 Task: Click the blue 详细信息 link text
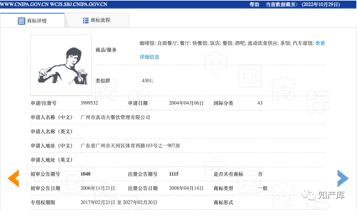(x=149, y=57)
